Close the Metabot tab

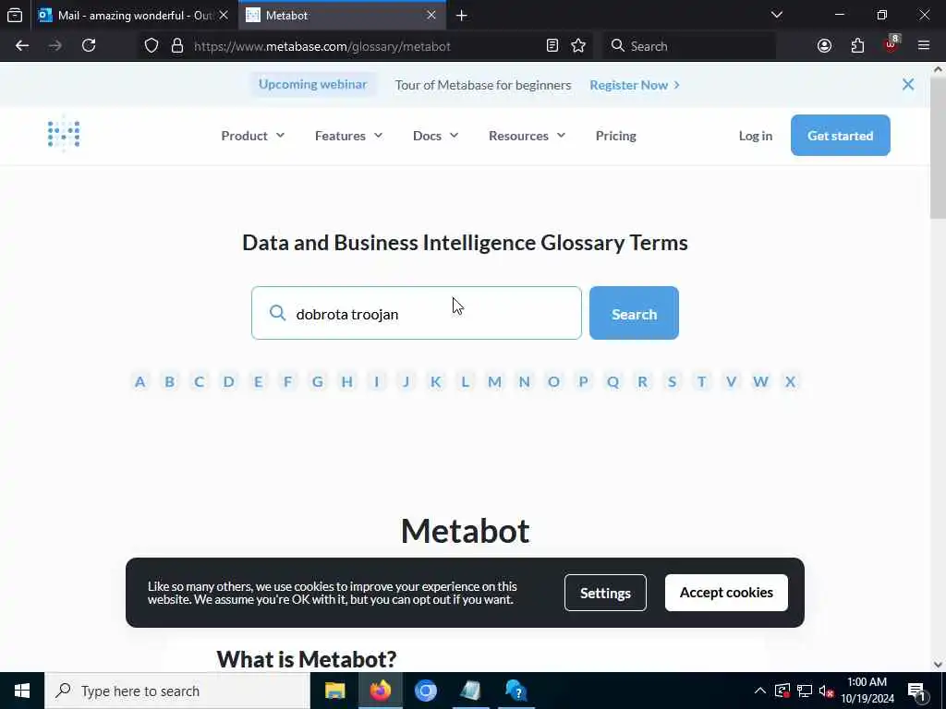pos(431,15)
